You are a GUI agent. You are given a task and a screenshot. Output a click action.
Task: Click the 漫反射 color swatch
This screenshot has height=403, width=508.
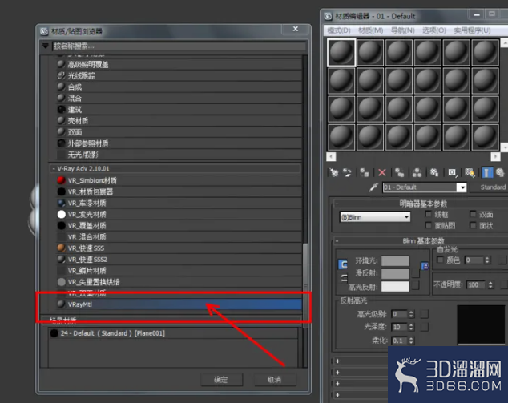(x=395, y=274)
